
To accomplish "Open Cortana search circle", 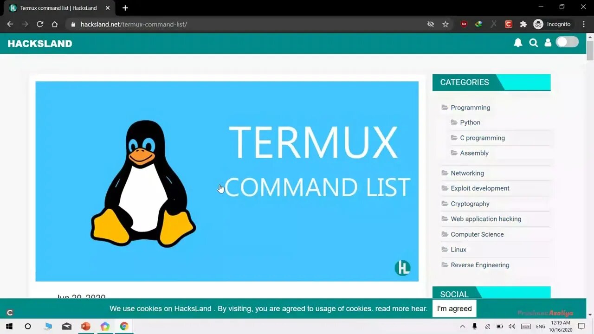I will [x=28, y=326].
